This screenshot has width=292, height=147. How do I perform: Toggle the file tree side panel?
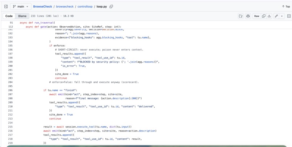pos(6,7)
